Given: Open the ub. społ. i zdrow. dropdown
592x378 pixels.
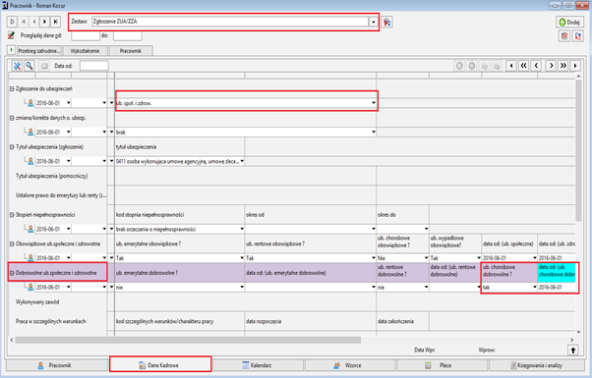Looking at the screenshot, I should (x=374, y=103).
